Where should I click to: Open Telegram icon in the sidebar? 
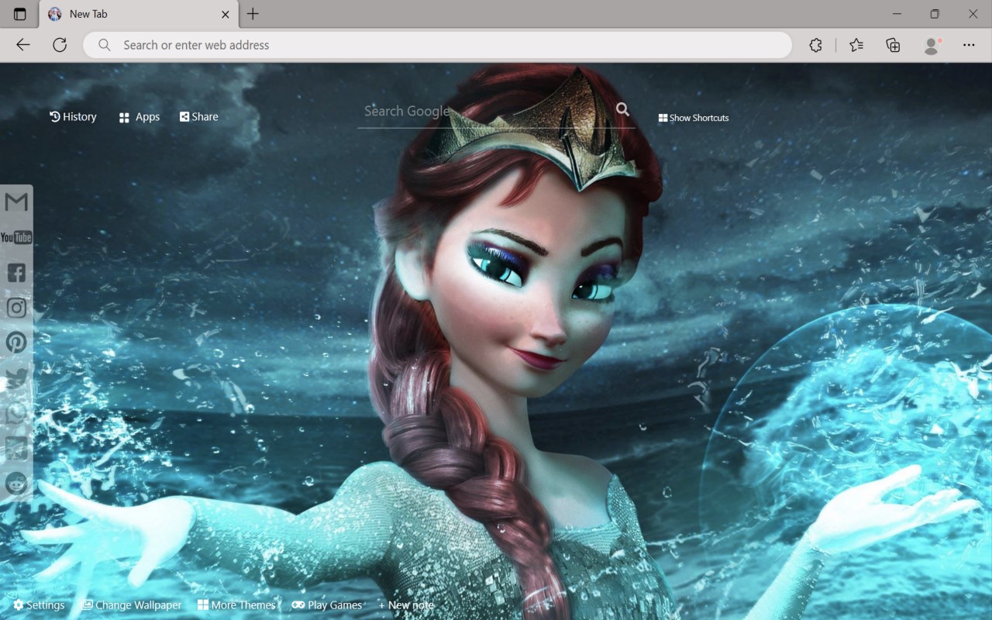[16, 448]
